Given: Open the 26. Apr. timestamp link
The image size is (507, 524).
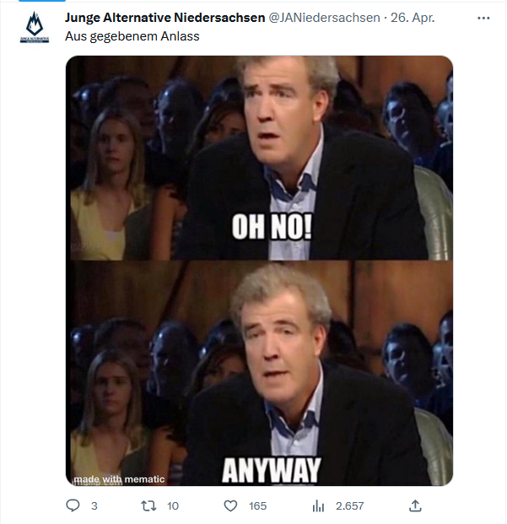Looking at the screenshot, I should pyautogui.click(x=413, y=18).
